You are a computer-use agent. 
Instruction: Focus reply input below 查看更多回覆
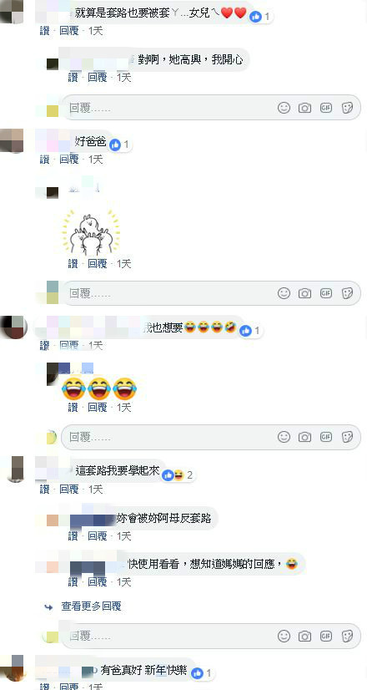(211, 636)
